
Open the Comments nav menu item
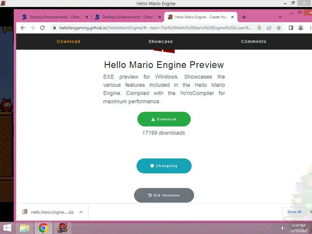[x=254, y=41]
